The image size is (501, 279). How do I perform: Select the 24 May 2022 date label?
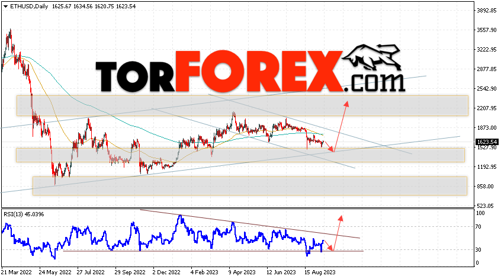pyautogui.click(x=55, y=272)
